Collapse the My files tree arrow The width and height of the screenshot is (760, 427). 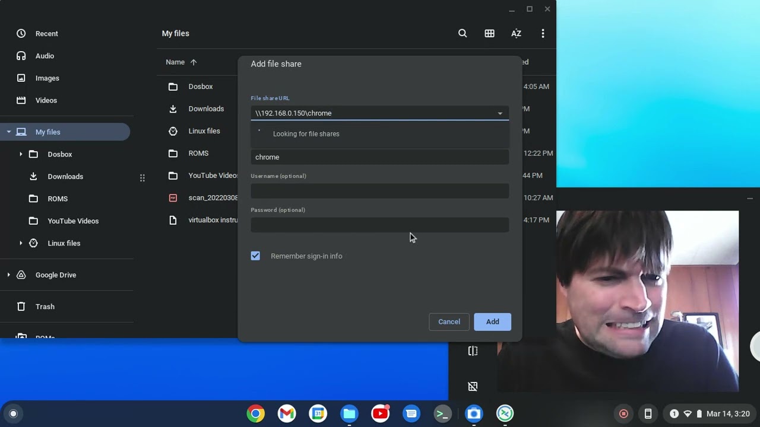tap(8, 132)
